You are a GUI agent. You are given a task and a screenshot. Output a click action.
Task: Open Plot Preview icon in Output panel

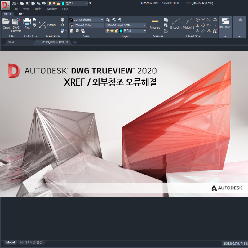click(x=34, y=25)
